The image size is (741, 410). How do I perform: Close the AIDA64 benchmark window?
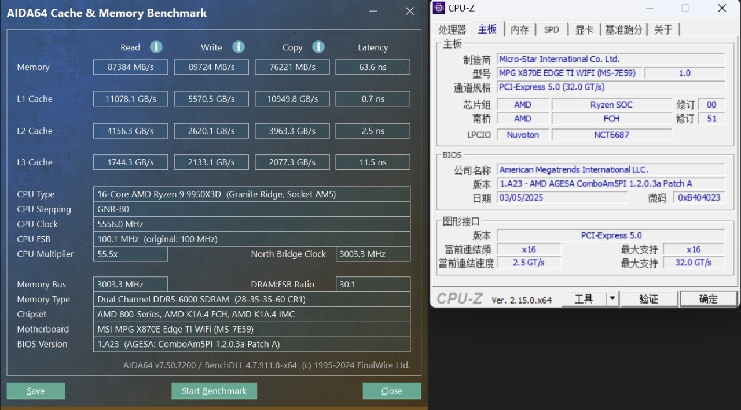click(410, 11)
